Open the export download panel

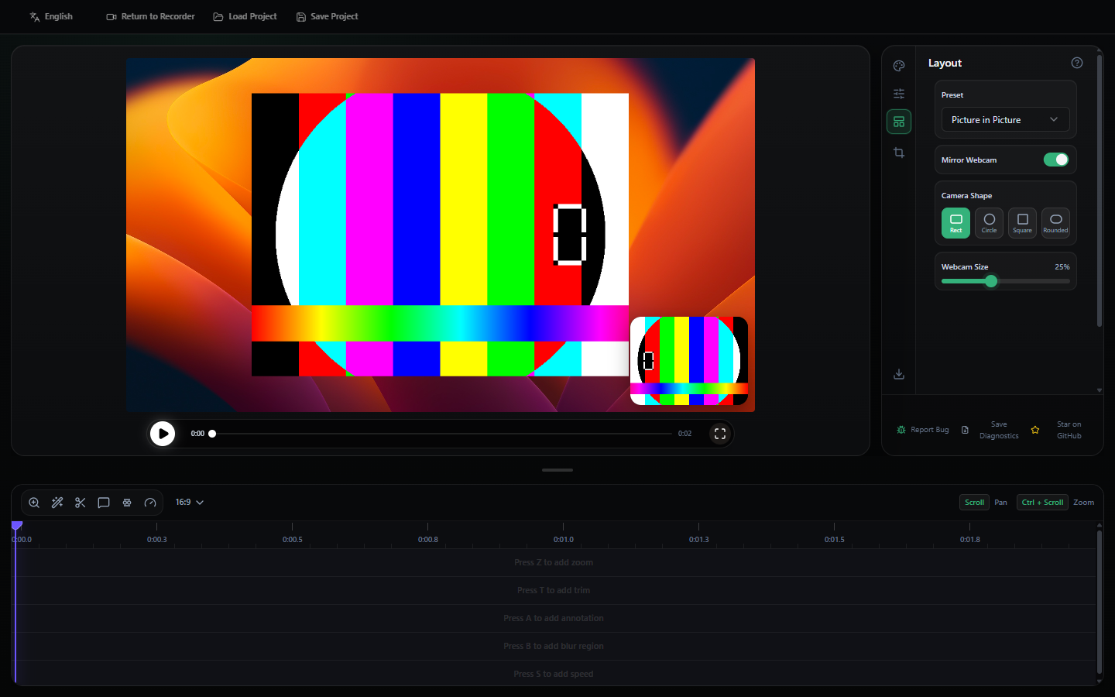click(x=899, y=374)
